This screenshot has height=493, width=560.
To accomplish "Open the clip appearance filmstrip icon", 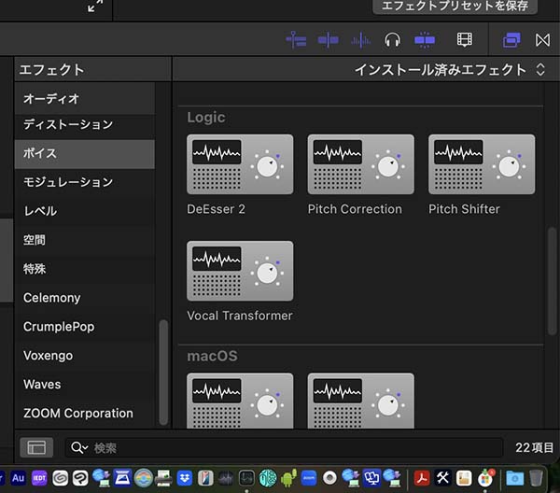I will click(464, 40).
